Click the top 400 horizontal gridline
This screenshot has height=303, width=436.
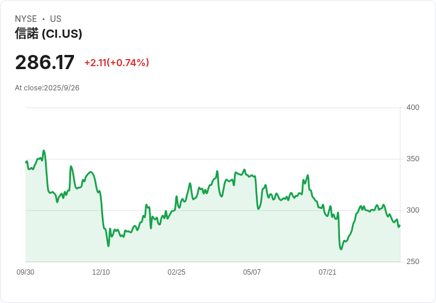[x=213, y=107]
